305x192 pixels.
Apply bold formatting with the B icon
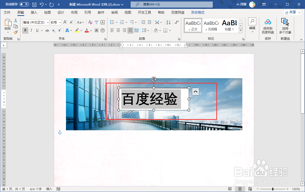click(x=25, y=30)
